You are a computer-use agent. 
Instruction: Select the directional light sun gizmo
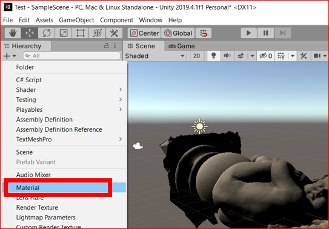click(x=199, y=126)
